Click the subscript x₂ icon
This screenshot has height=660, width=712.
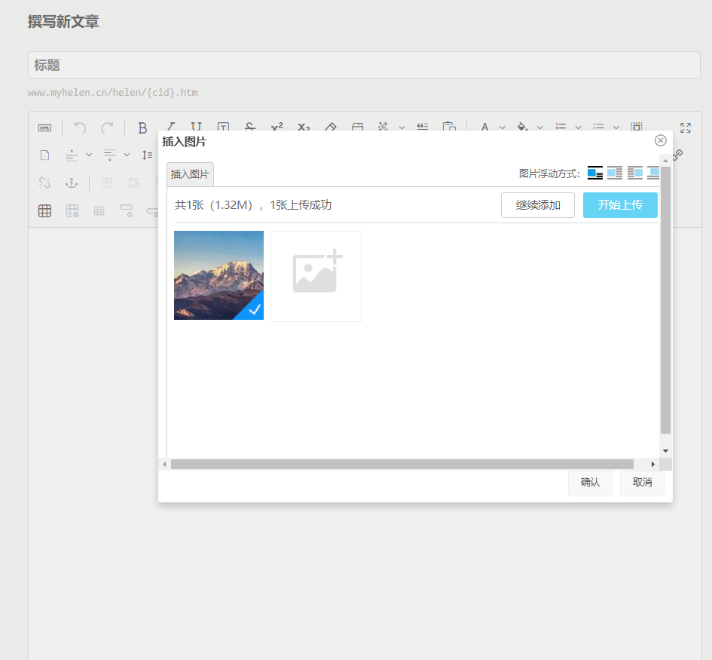(x=303, y=127)
